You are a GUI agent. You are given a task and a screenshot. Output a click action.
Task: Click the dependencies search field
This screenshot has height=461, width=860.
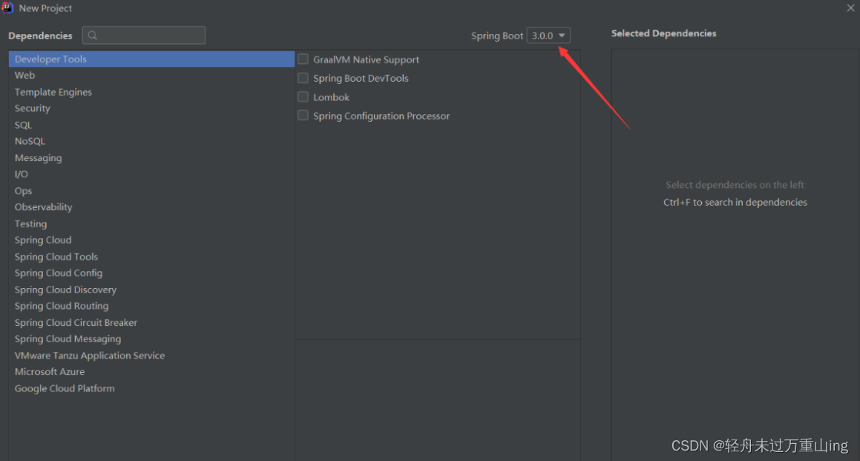[x=144, y=35]
